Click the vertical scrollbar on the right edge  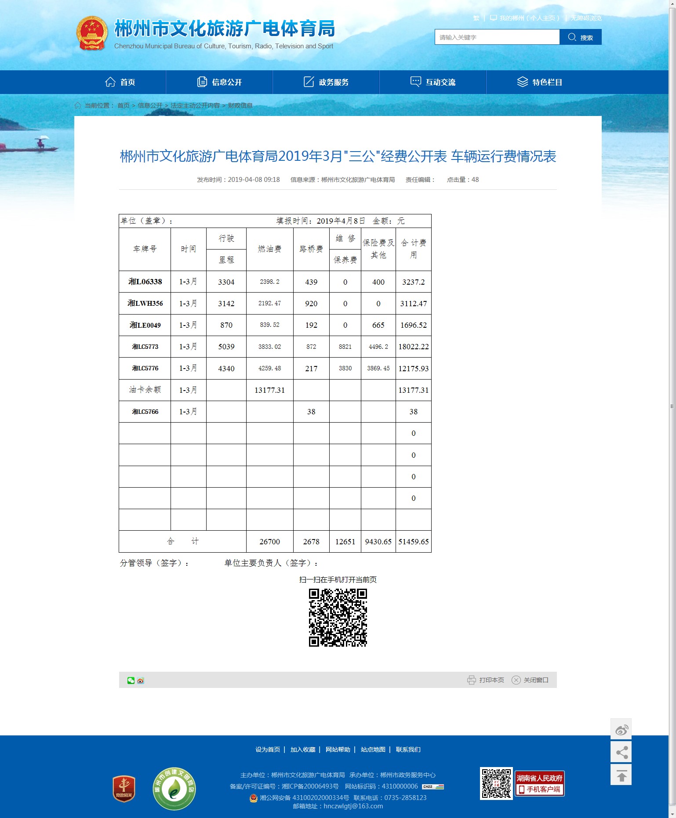coord(672,406)
